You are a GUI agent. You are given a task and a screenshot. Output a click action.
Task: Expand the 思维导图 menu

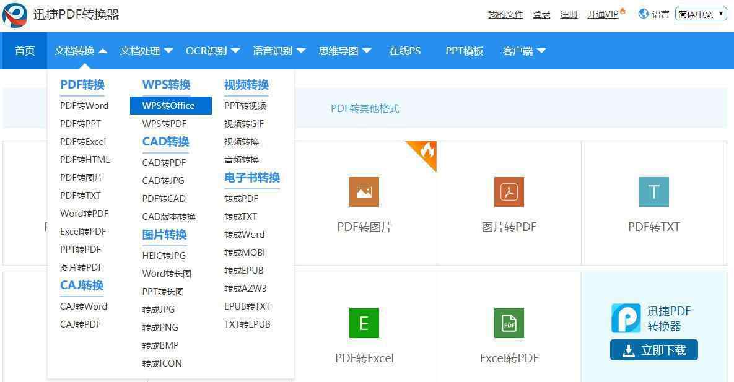tap(344, 51)
